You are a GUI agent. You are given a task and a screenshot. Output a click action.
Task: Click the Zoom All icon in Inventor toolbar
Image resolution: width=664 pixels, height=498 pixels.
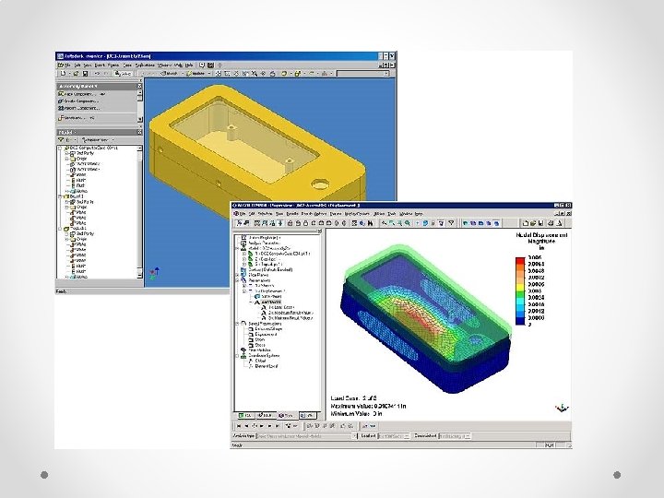point(218,74)
